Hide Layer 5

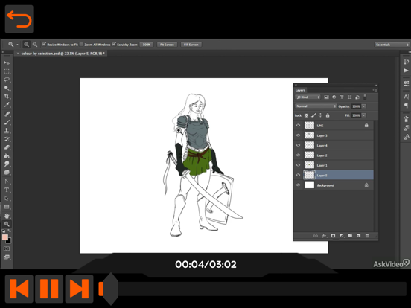coord(298,175)
